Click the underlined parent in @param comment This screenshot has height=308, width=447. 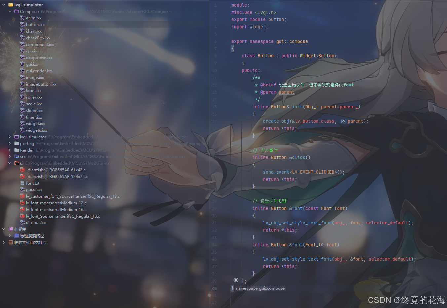tap(286, 92)
